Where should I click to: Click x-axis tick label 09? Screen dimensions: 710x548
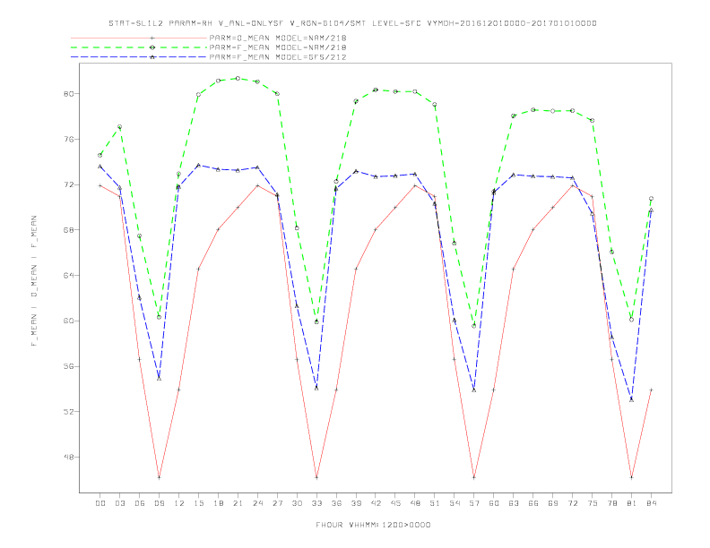coord(159,503)
